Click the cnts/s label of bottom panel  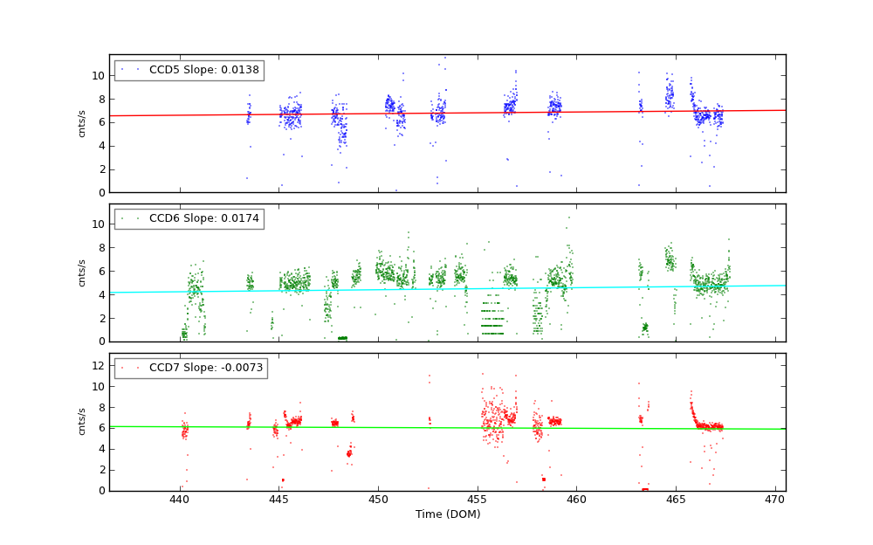[82, 422]
